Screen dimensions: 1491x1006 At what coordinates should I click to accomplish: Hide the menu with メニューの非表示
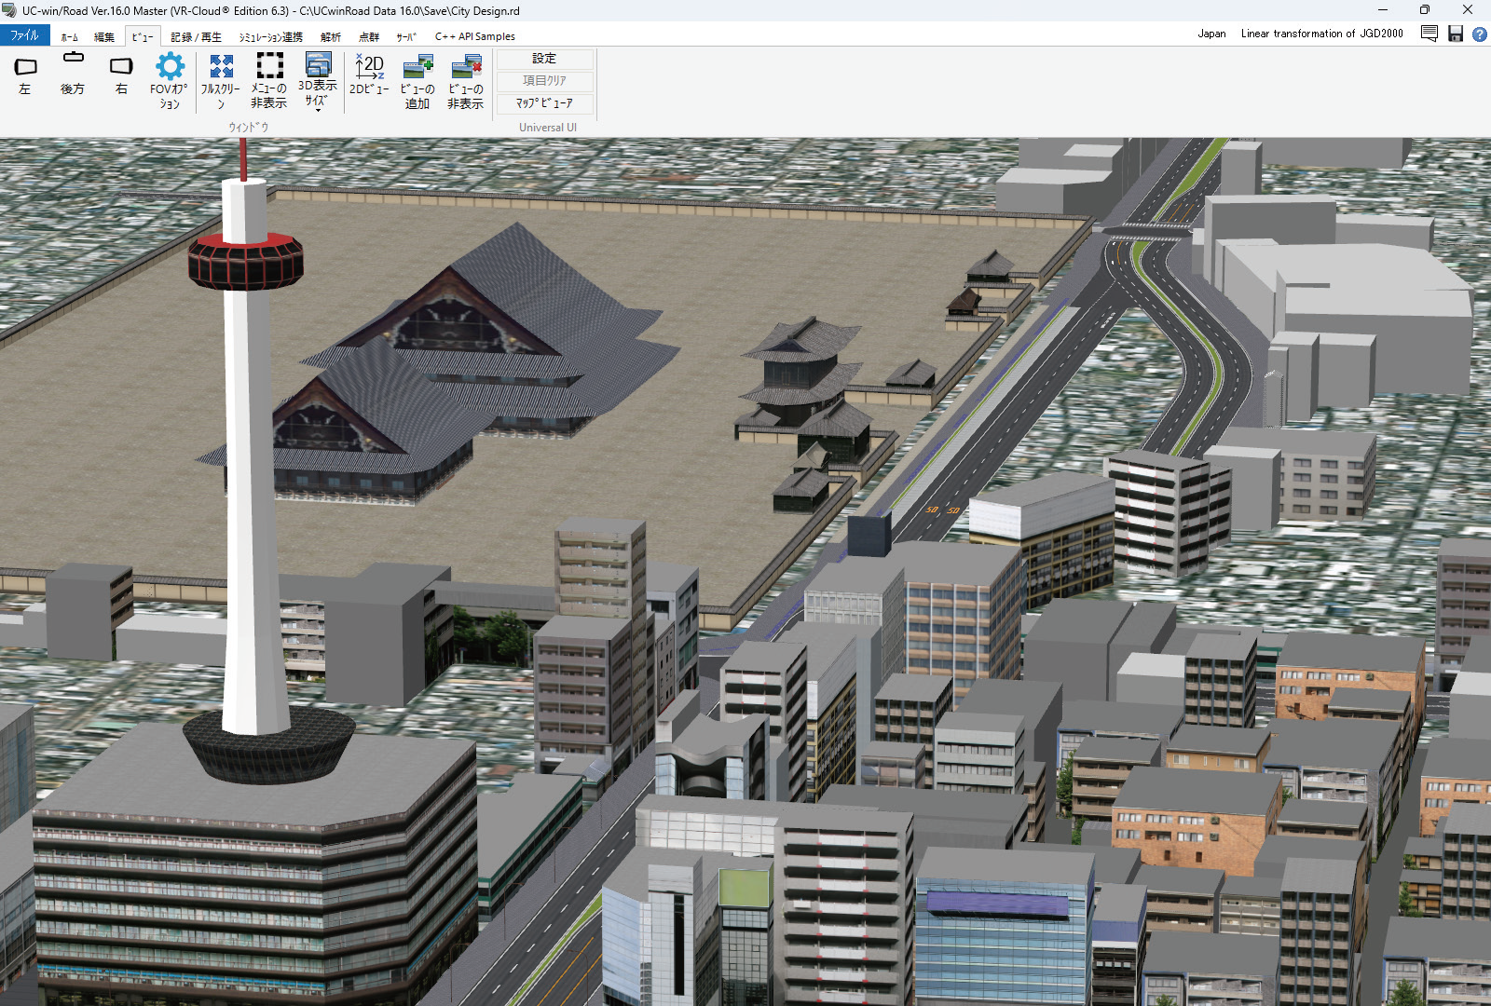pos(269,81)
